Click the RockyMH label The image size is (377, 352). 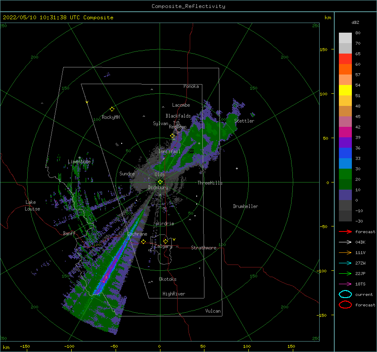(111, 117)
